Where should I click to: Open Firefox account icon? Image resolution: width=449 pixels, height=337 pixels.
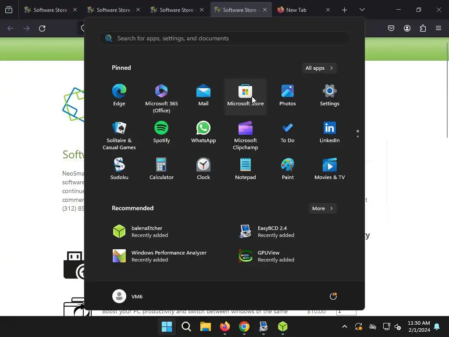[x=407, y=28]
